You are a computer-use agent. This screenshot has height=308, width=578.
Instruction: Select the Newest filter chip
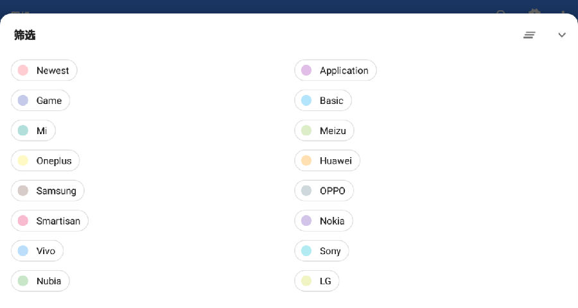[x=44, y=71]
